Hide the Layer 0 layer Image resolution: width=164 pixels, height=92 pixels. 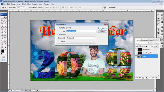coord(136,56)
